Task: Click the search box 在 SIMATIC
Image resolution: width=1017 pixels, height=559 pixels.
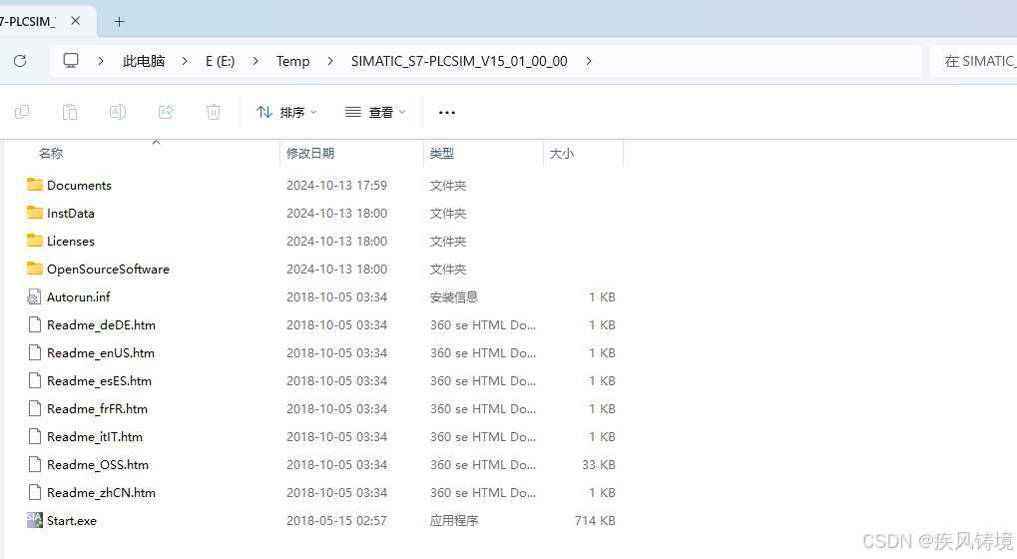Action: 973,61
